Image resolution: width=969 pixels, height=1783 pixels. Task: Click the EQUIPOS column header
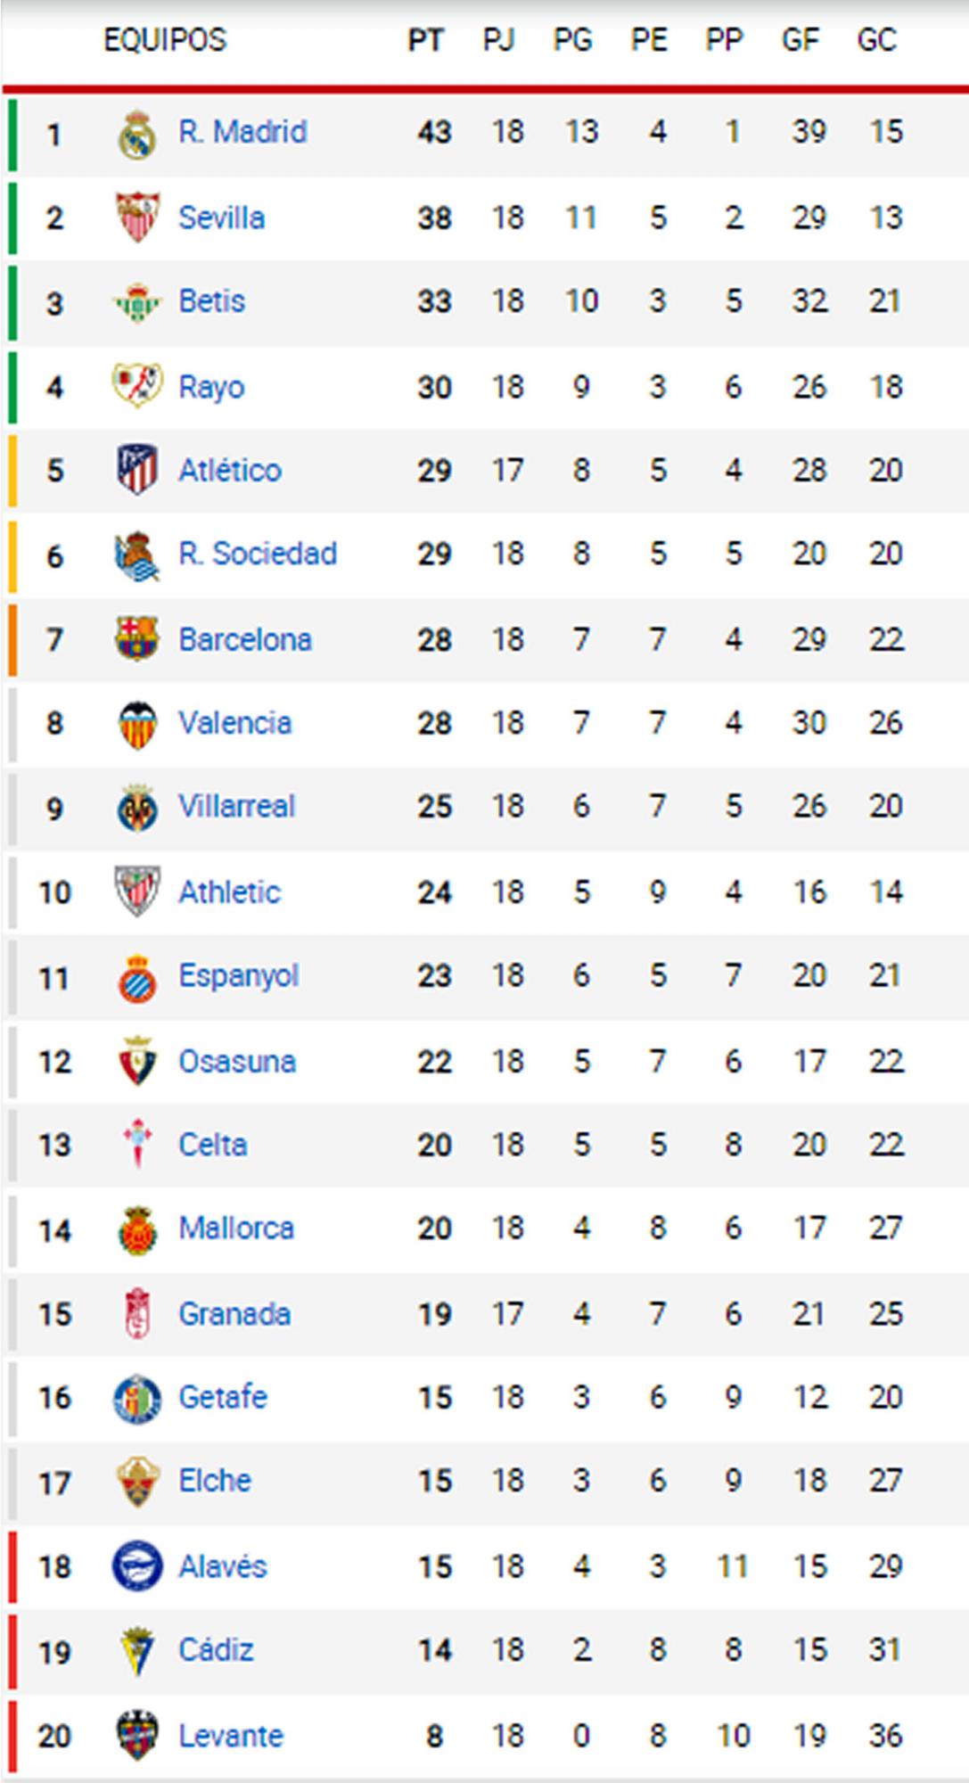(x=165, y=40)
